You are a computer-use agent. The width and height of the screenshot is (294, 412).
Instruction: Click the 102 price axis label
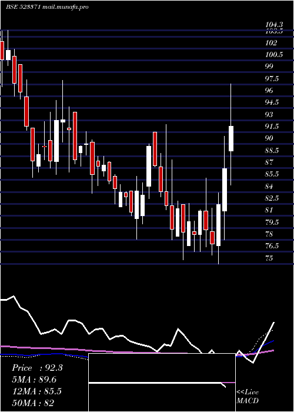(x=271, y=43)
